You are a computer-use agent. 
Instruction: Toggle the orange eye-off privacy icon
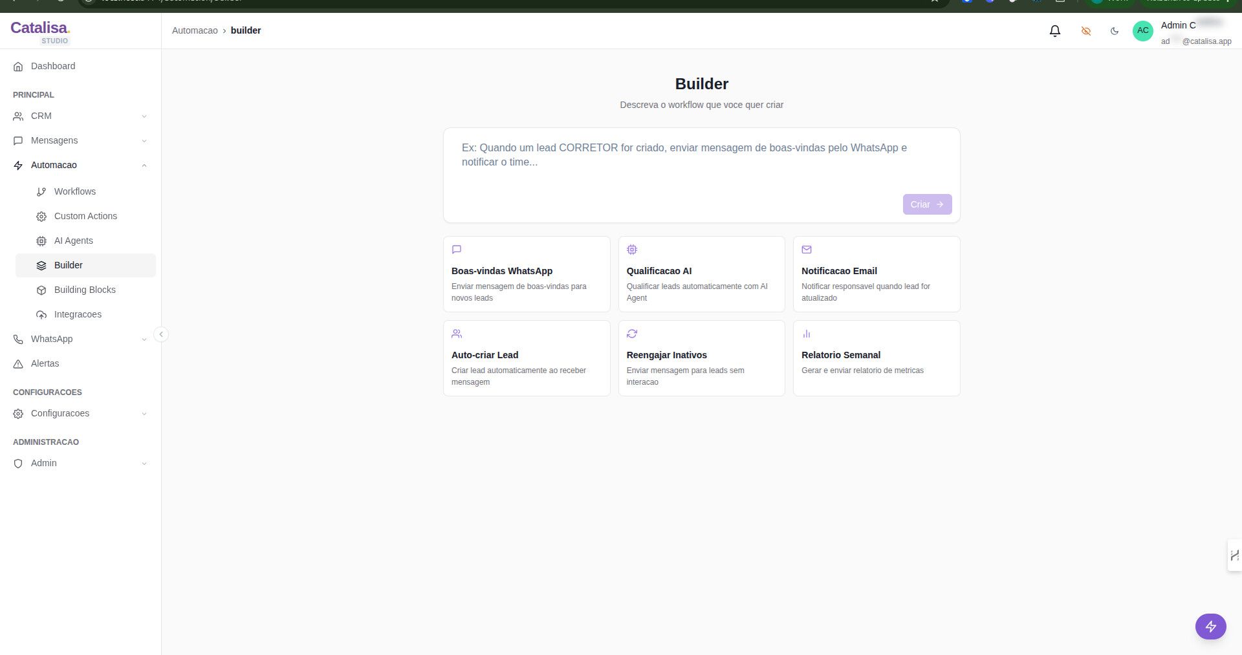tap(1085, 31)
